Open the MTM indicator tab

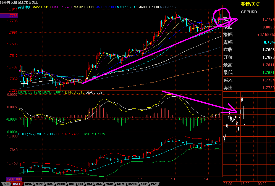121,184
